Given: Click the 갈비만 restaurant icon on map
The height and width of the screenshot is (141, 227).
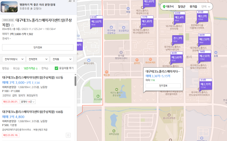Looking at the screenshot, I should 137,60.
